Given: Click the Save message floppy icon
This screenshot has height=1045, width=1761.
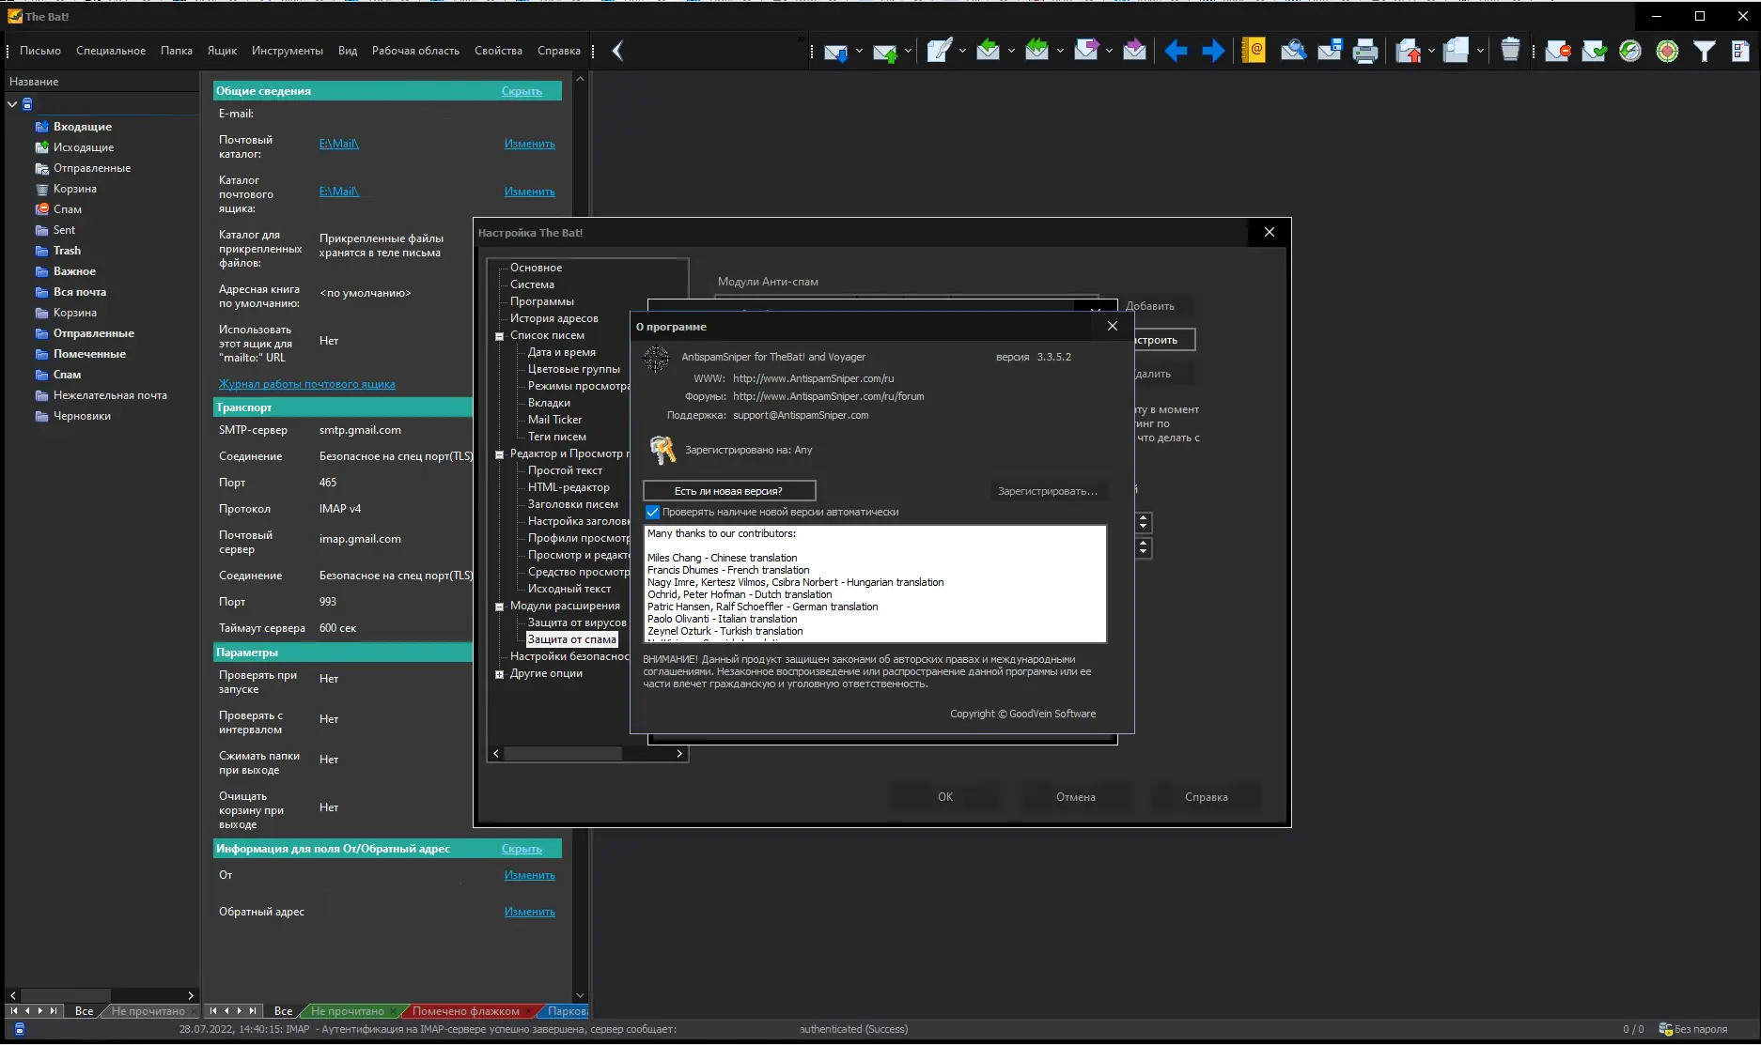Looking at the screenshot, I should pos(1330,51).
